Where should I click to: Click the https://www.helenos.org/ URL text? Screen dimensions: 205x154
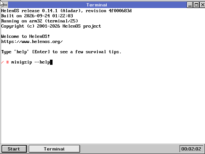pos(32,42)
